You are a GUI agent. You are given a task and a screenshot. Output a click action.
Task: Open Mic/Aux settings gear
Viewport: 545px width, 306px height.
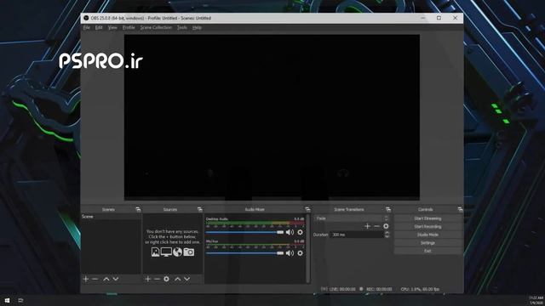(300, 253)
